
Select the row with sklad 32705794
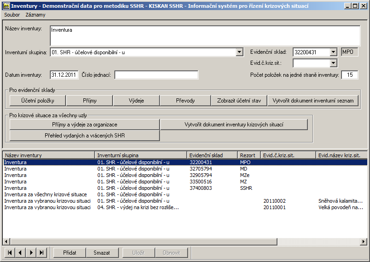[185, 169]
